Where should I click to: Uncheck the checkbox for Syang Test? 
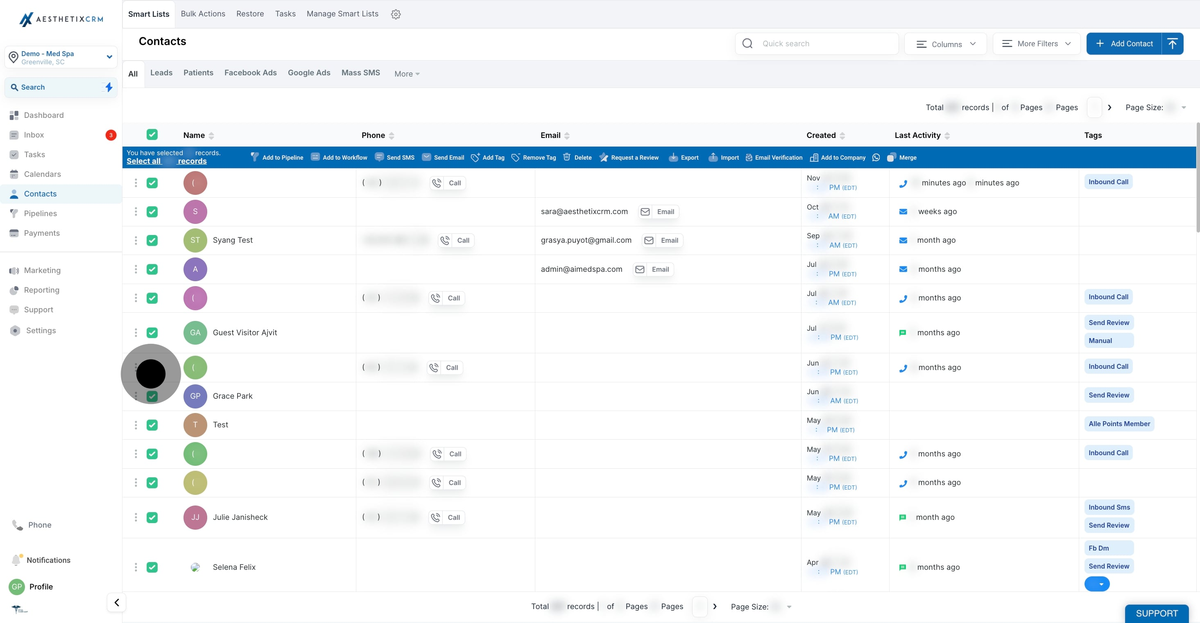pyautogui.click(x=152, y=240)
